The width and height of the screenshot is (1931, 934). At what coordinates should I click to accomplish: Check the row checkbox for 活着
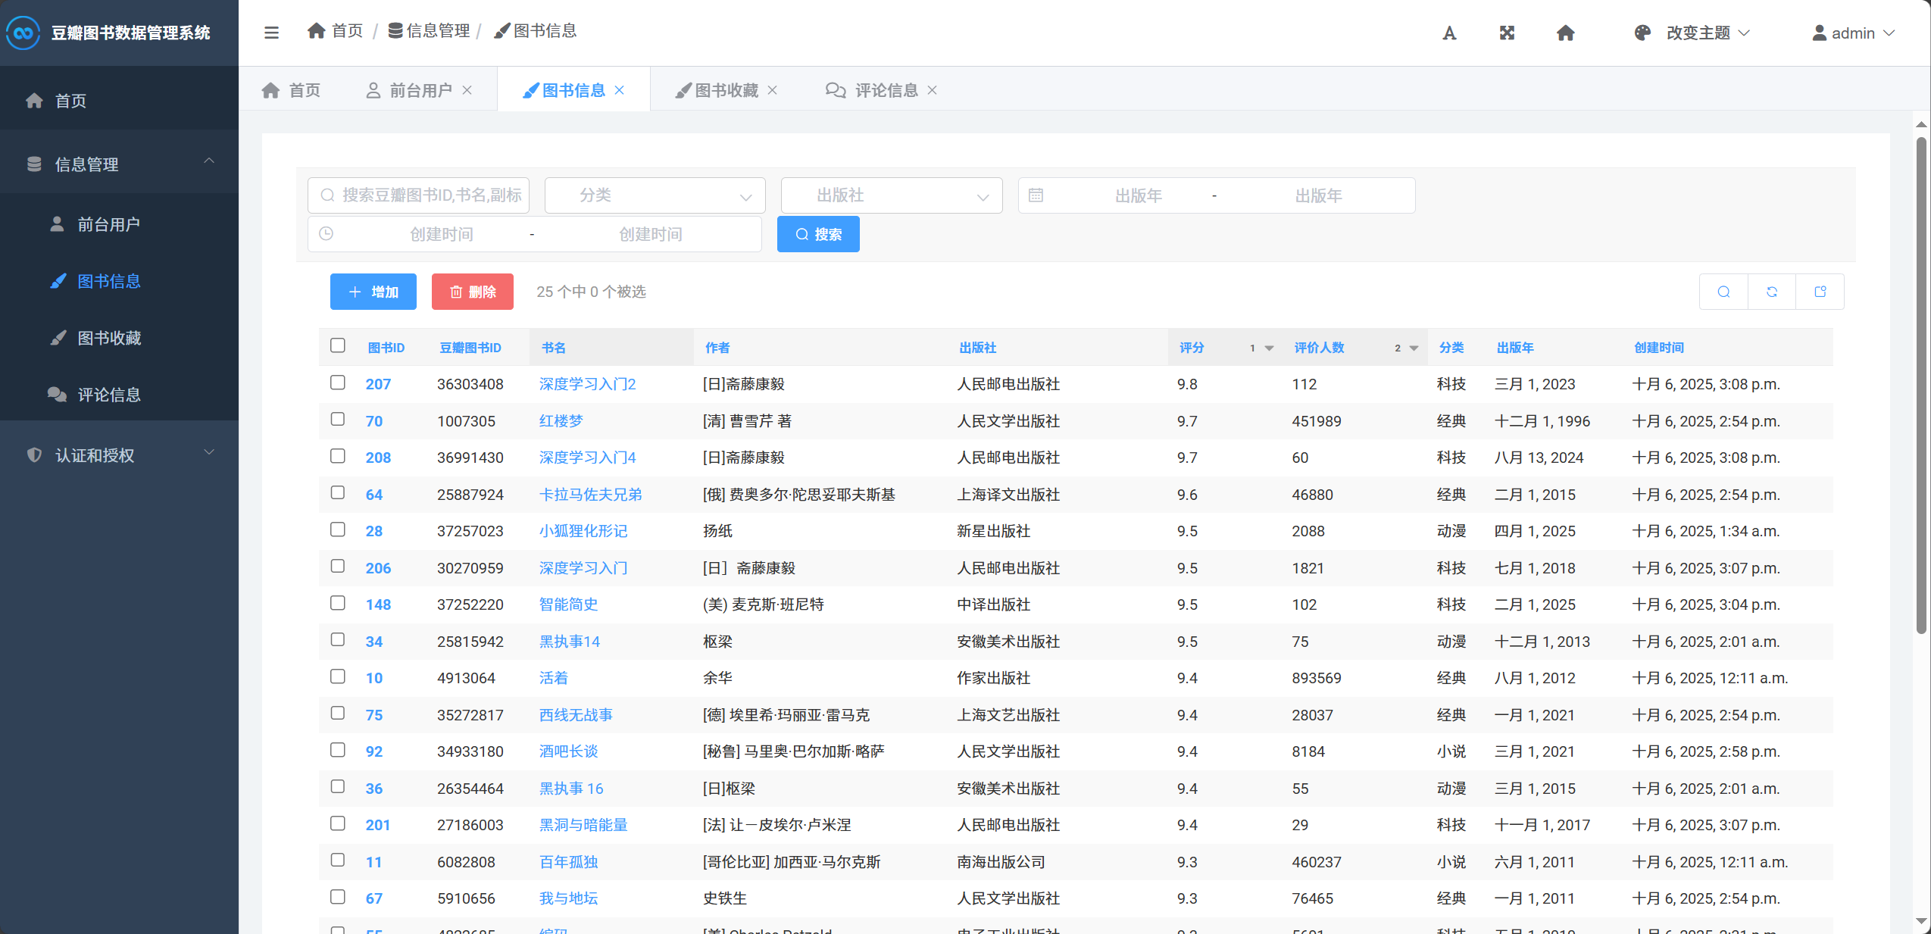click(337, 676)
